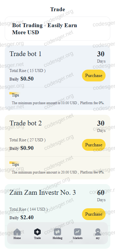Click the Daily $0.90 rate text

click(22, 148)
